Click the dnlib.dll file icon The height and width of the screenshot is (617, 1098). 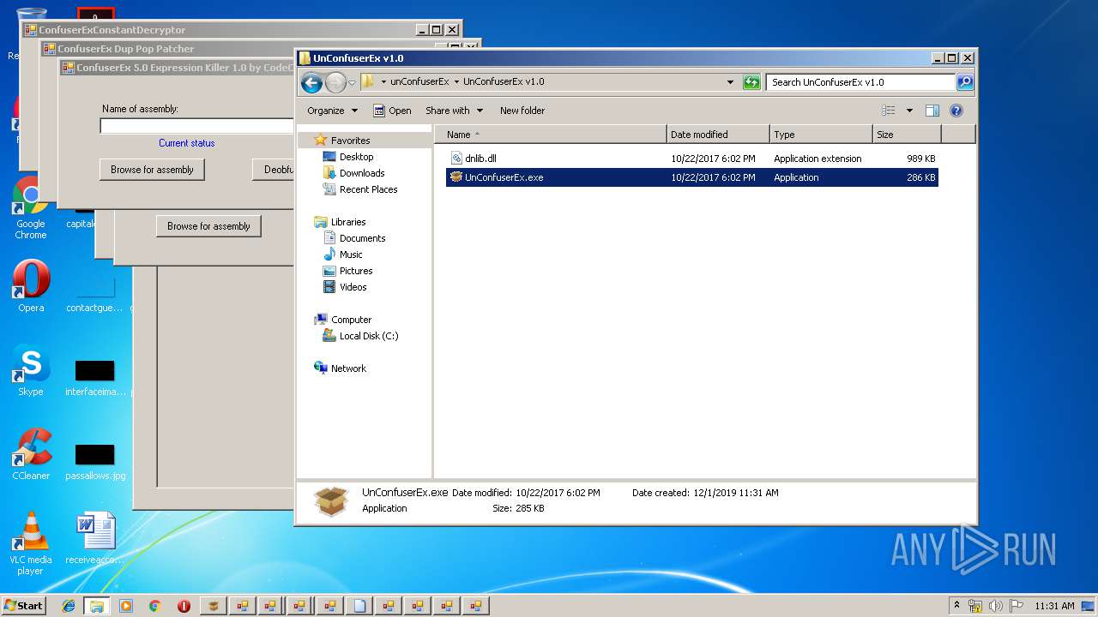[456, 159]
